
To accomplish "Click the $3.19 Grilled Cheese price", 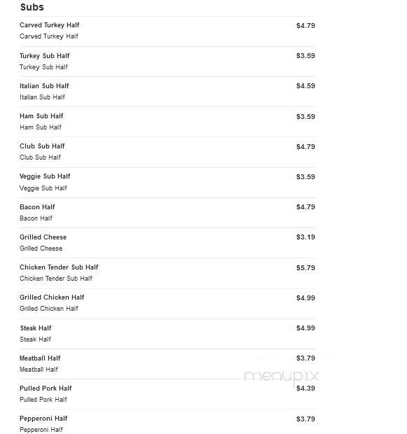I will [305, 237].
